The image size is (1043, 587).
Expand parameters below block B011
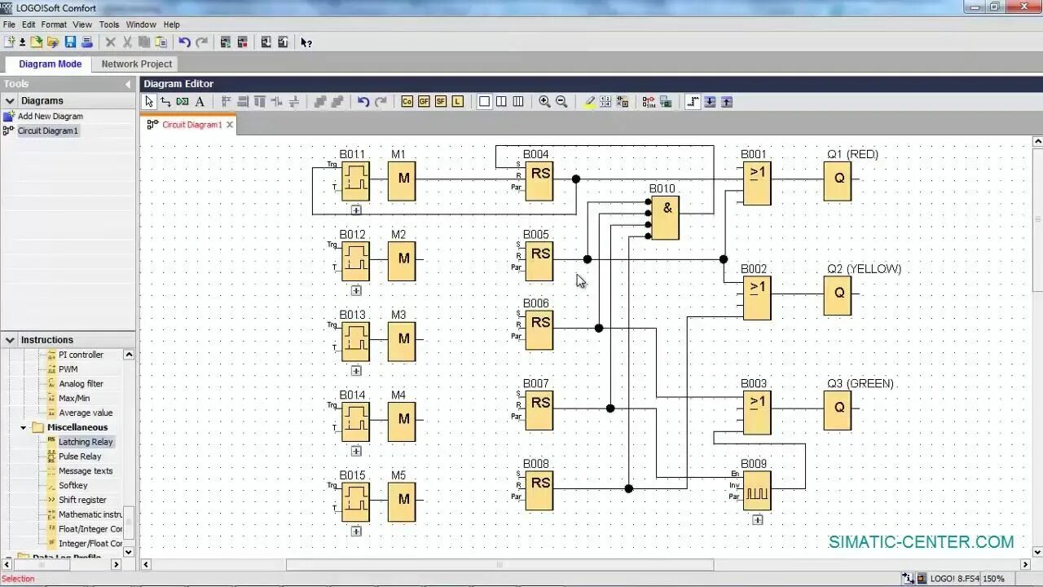356,210
